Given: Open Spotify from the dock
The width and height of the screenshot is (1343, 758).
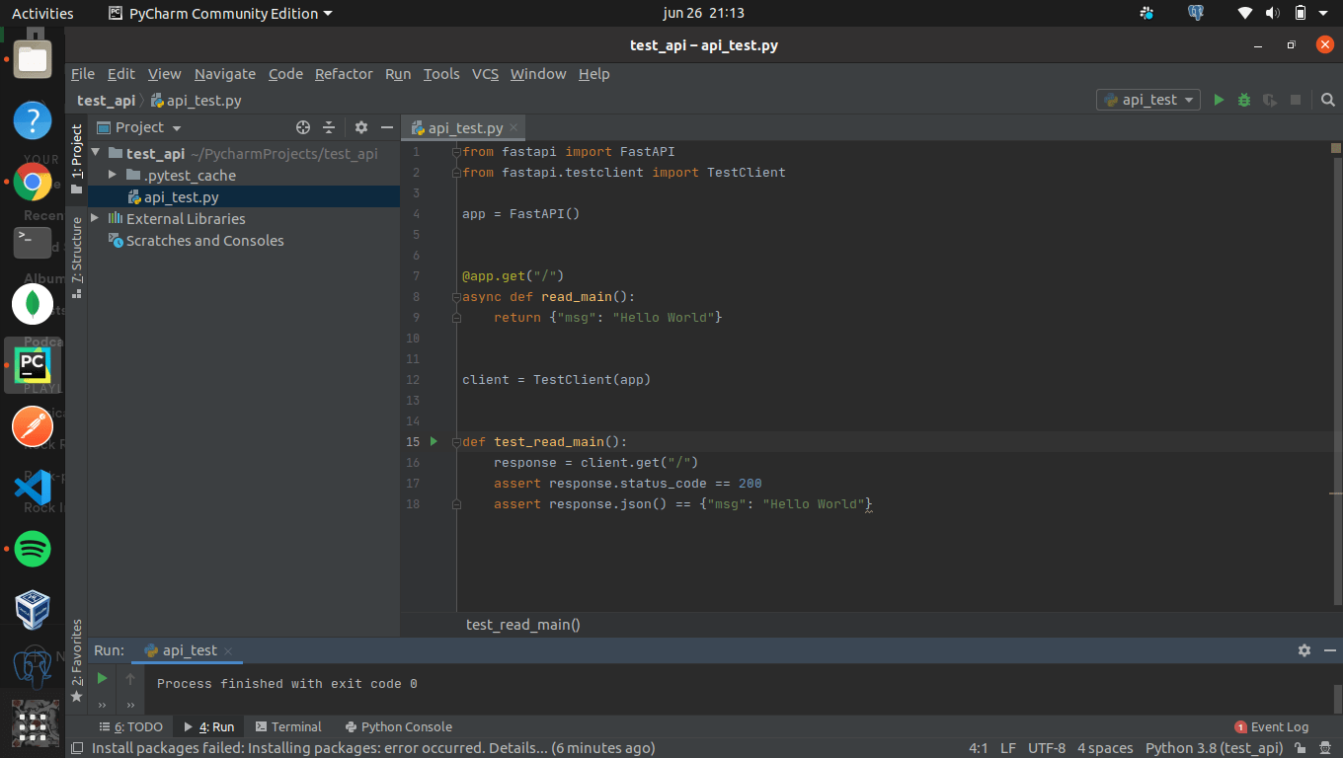Looking at the screenshot, I should (33, 549).
